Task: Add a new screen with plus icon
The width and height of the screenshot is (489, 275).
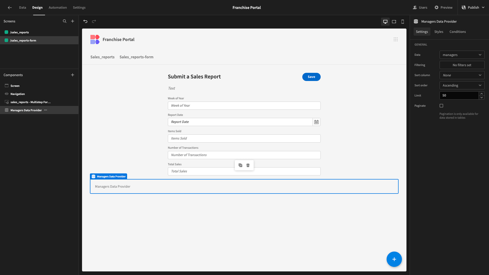Action: [73, 21]
